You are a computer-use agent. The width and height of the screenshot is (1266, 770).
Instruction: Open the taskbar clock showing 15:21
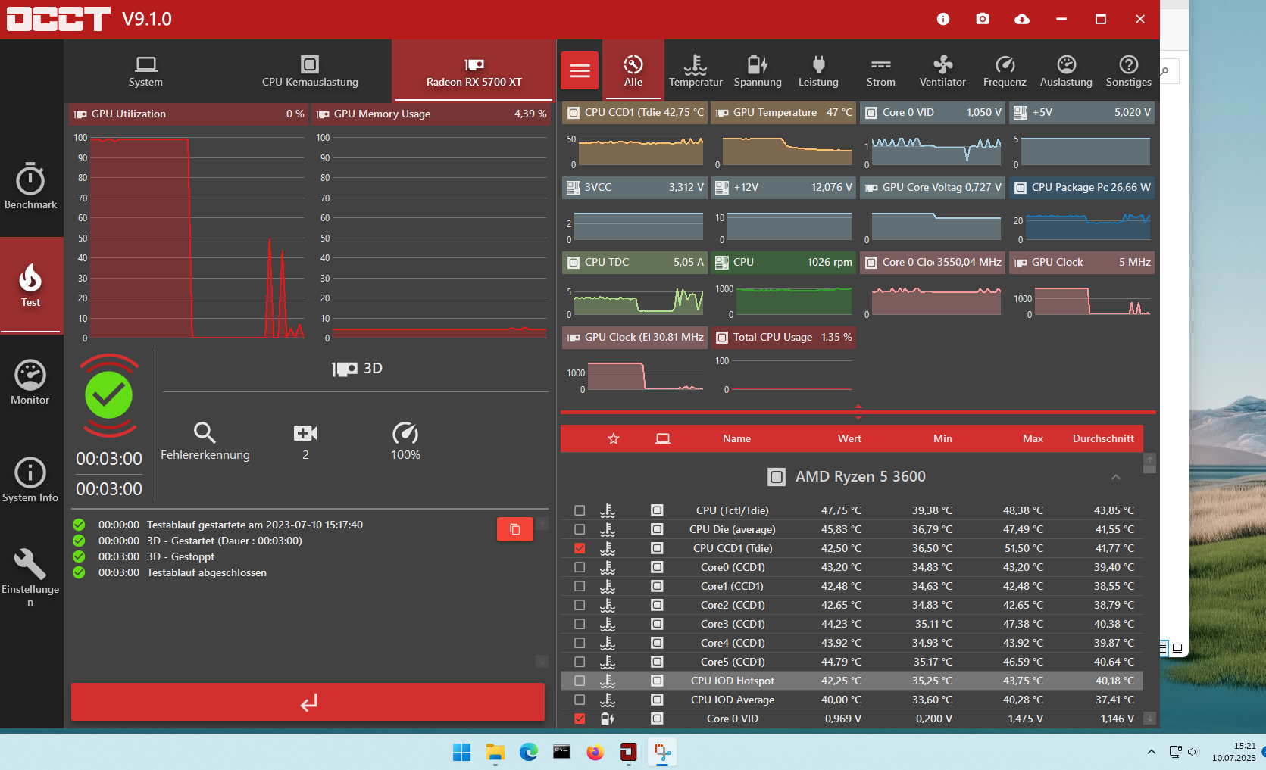(1234, 752)
